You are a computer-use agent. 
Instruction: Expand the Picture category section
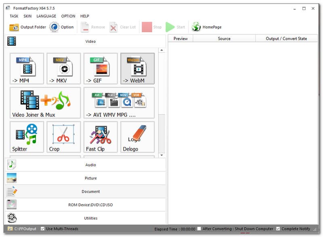[x=85, y=178]
